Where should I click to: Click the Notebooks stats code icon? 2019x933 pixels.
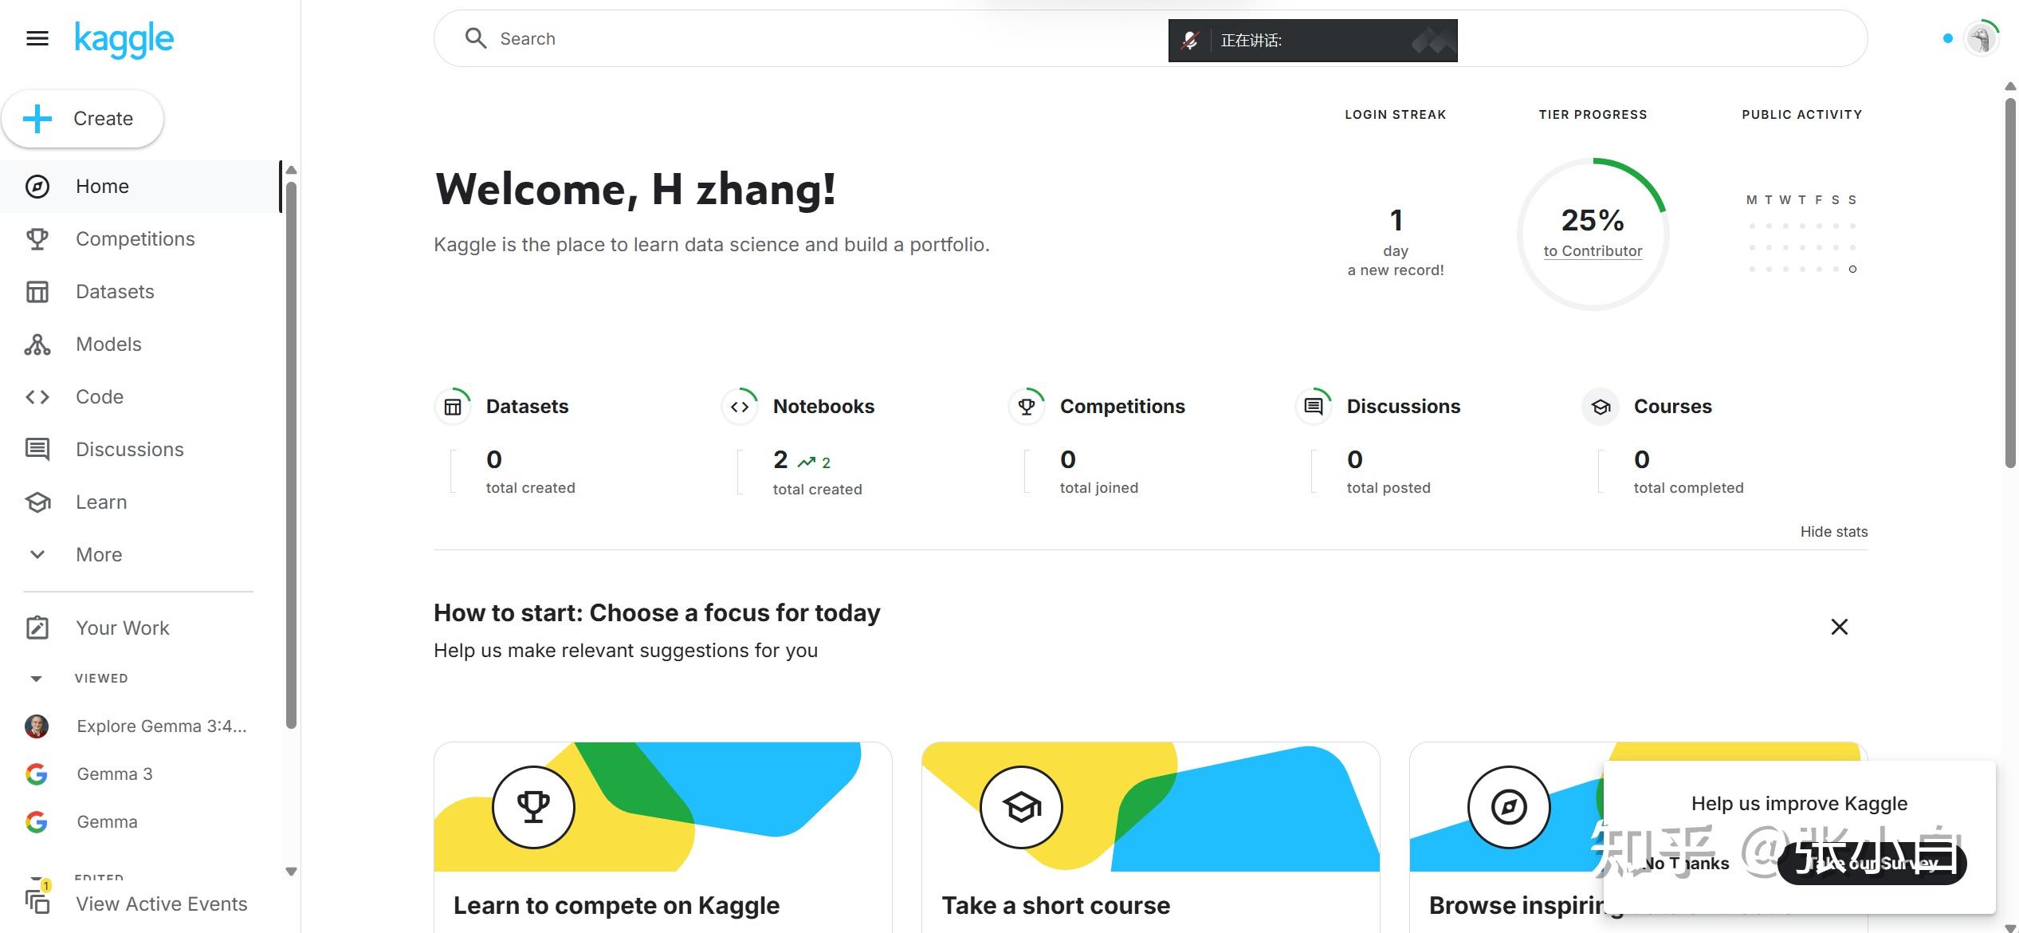[x=740, y=407]
